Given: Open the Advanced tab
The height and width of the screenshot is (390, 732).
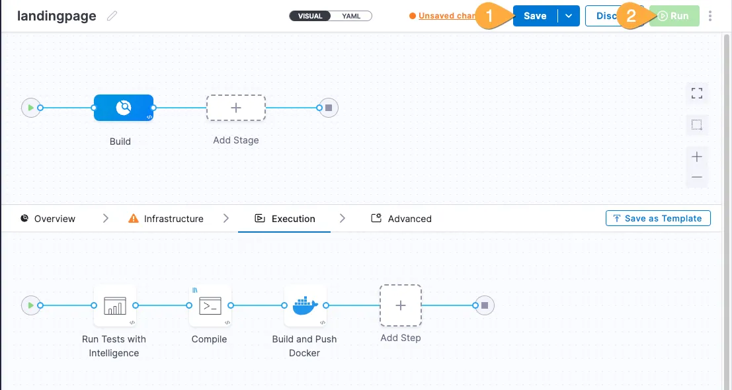Looking at the screenshot, I should click(401, 219).
